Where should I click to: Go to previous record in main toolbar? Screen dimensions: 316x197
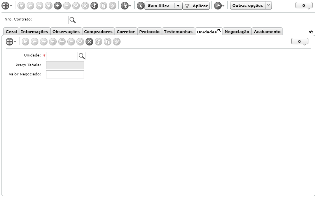coord(30,6)
